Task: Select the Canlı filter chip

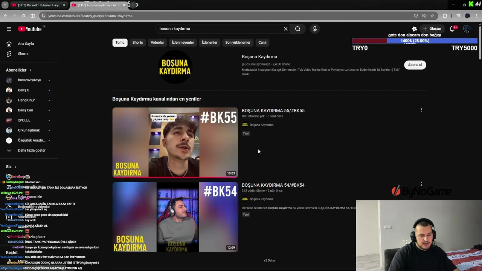Action: pyautogui.click(x=262, y=43)
